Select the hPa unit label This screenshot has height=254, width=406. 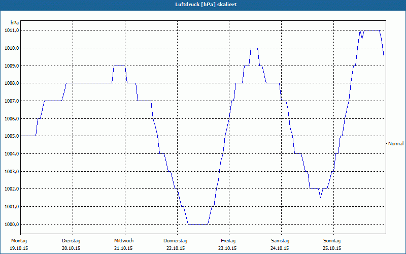coord(15,23)
